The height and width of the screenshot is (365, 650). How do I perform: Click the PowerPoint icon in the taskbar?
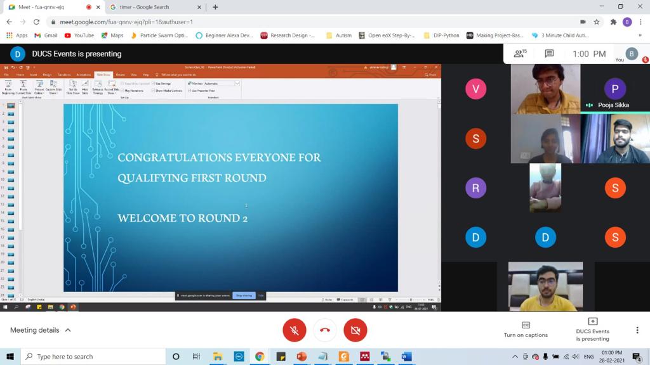click(302, 357)
